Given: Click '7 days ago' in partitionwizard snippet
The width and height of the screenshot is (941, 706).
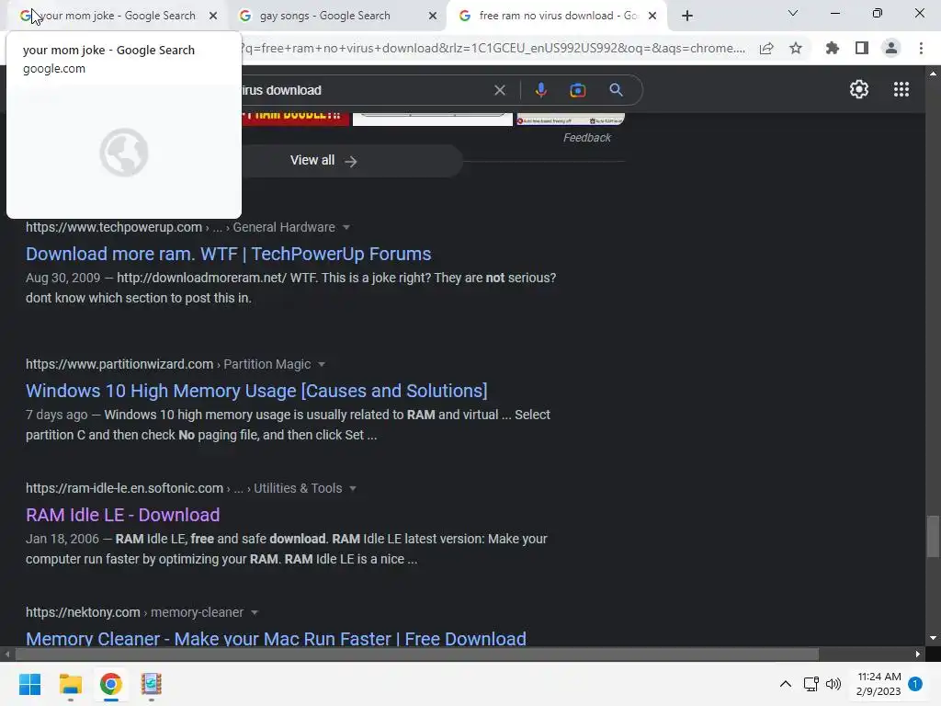Looking at the screenshot, I should click(56, 415).
